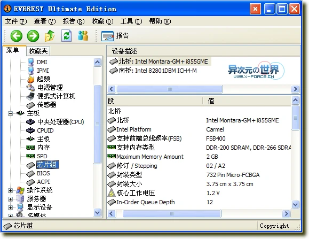Image resolution: width=309 pixels, height=239 pixels.
Task: Click device list horizontal scroll left arrow
Action: (x=112, y=89)
